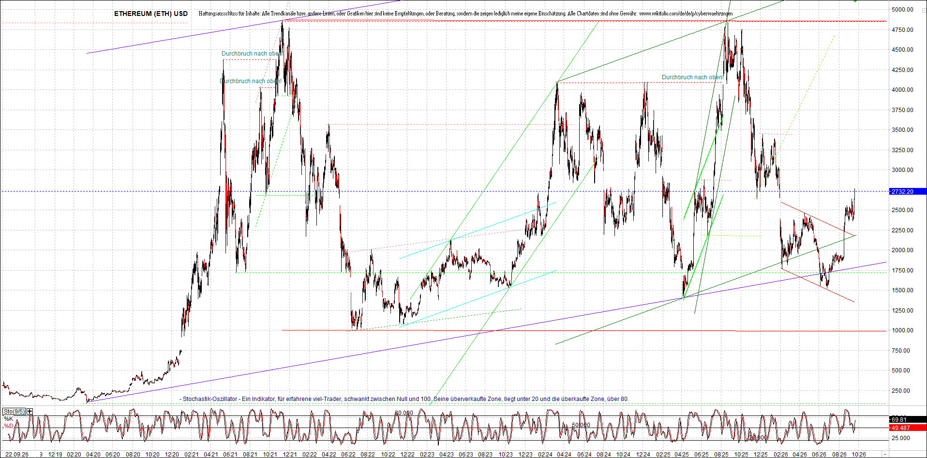Screen dimensions: 927x458
Task: Click the 22.09.26 date label on time axis
Action: (16, 455)
